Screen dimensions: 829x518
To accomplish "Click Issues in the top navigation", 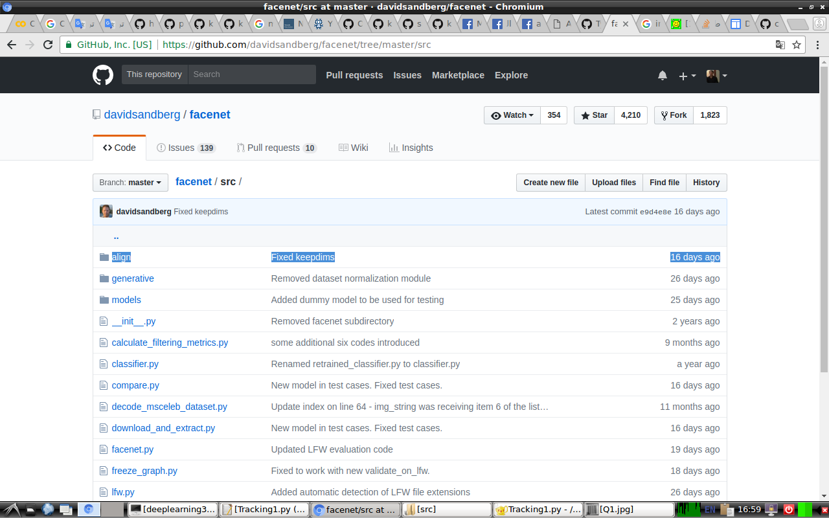I will [x=407, y=75].
